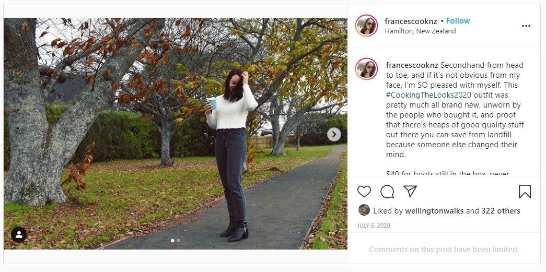The width and height of the screenshot is (546, 272).
Task: Open the #CookingTheLooks2020 hashtag
Action: click(x=428, y=94)
